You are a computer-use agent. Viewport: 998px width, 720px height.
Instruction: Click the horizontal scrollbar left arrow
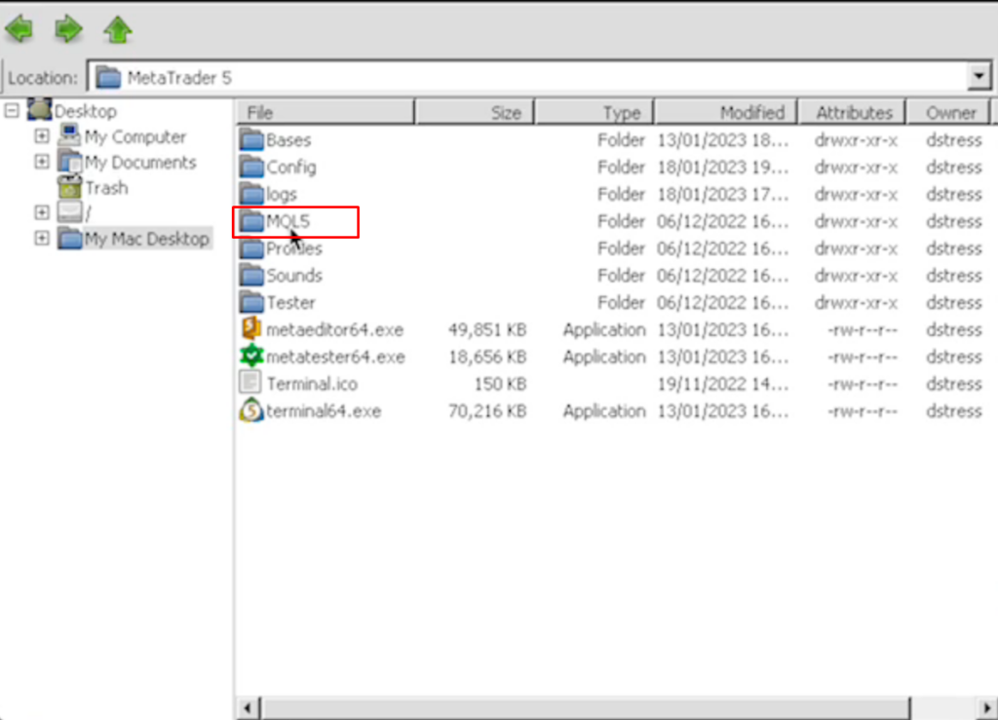click(x=249, y=707)
